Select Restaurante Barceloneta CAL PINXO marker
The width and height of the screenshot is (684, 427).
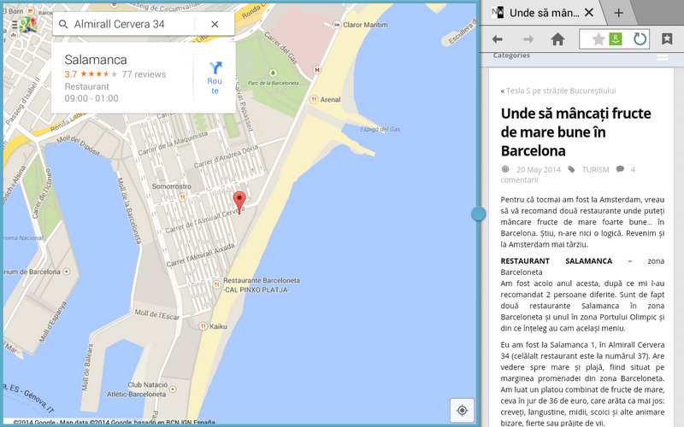pos(216,284)
